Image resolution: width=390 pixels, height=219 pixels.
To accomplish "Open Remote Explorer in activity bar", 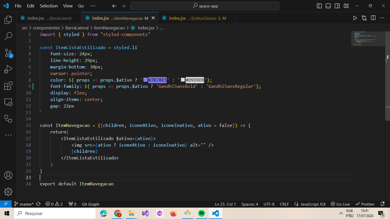I will point(8,102).
